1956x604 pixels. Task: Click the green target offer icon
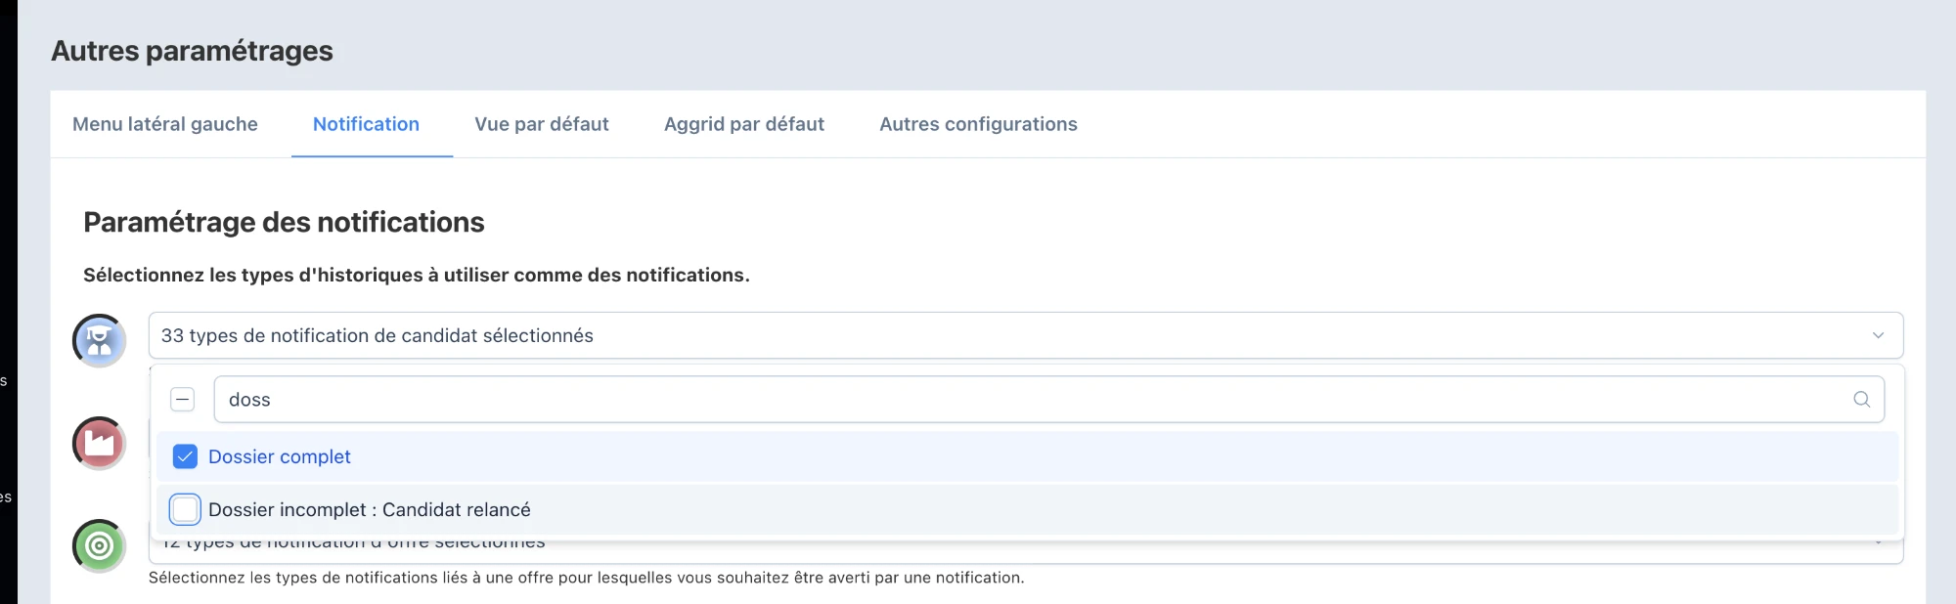[x=99, y=545]
